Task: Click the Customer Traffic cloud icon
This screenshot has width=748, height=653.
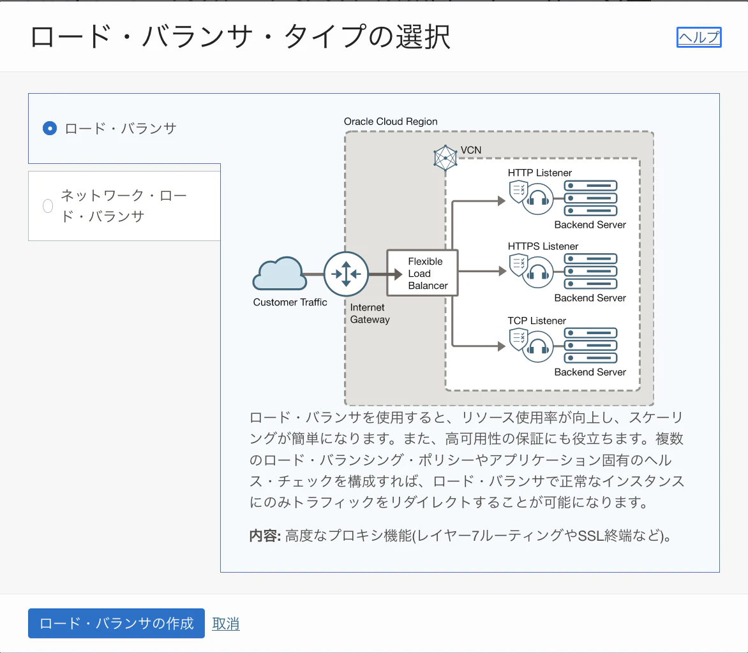Action: [280, 273]
